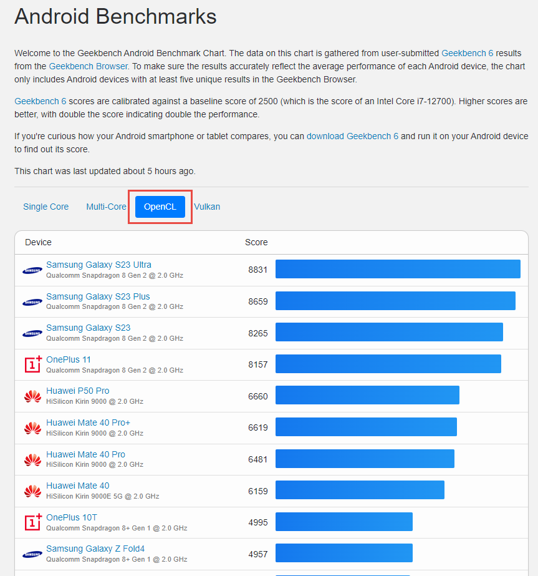Open the Huawei P50 Pro link
538x576 pixels.
(78, 391)
